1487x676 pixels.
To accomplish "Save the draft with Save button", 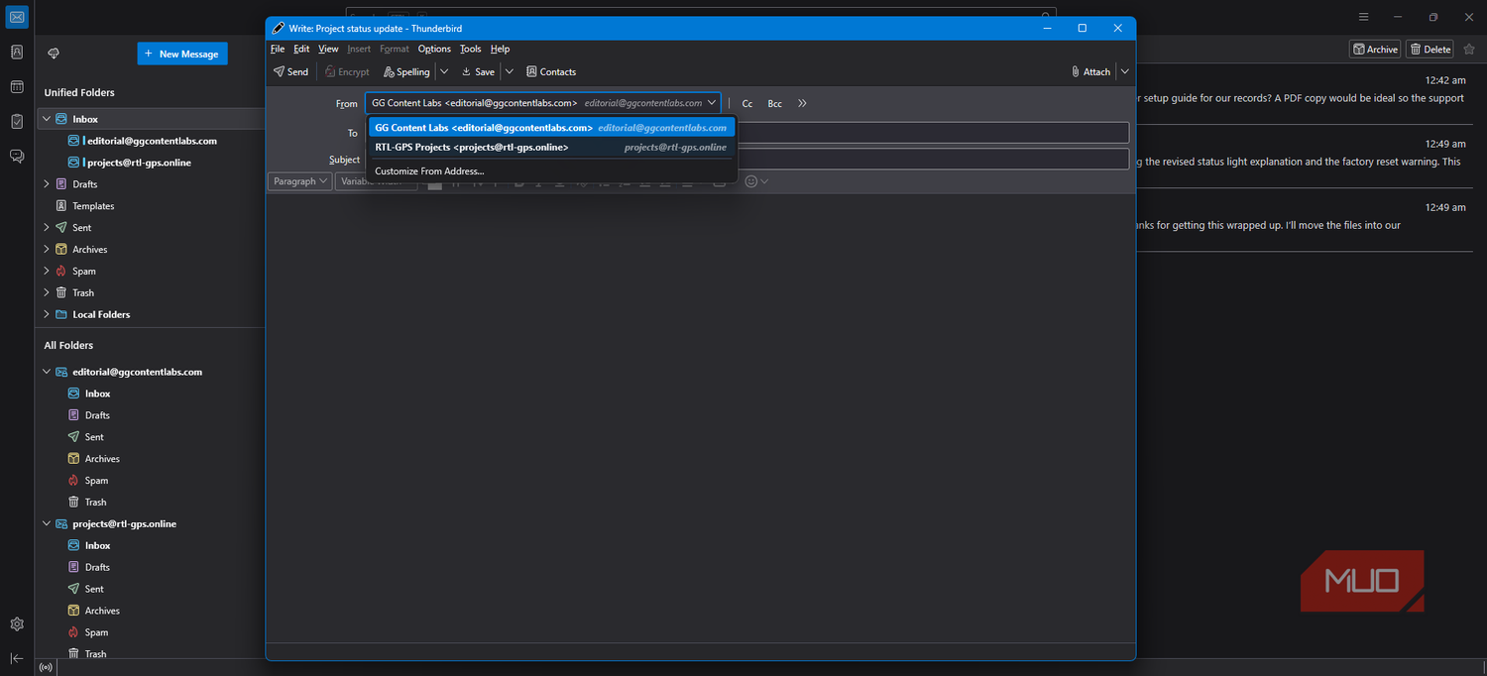I will pos(478,71).
